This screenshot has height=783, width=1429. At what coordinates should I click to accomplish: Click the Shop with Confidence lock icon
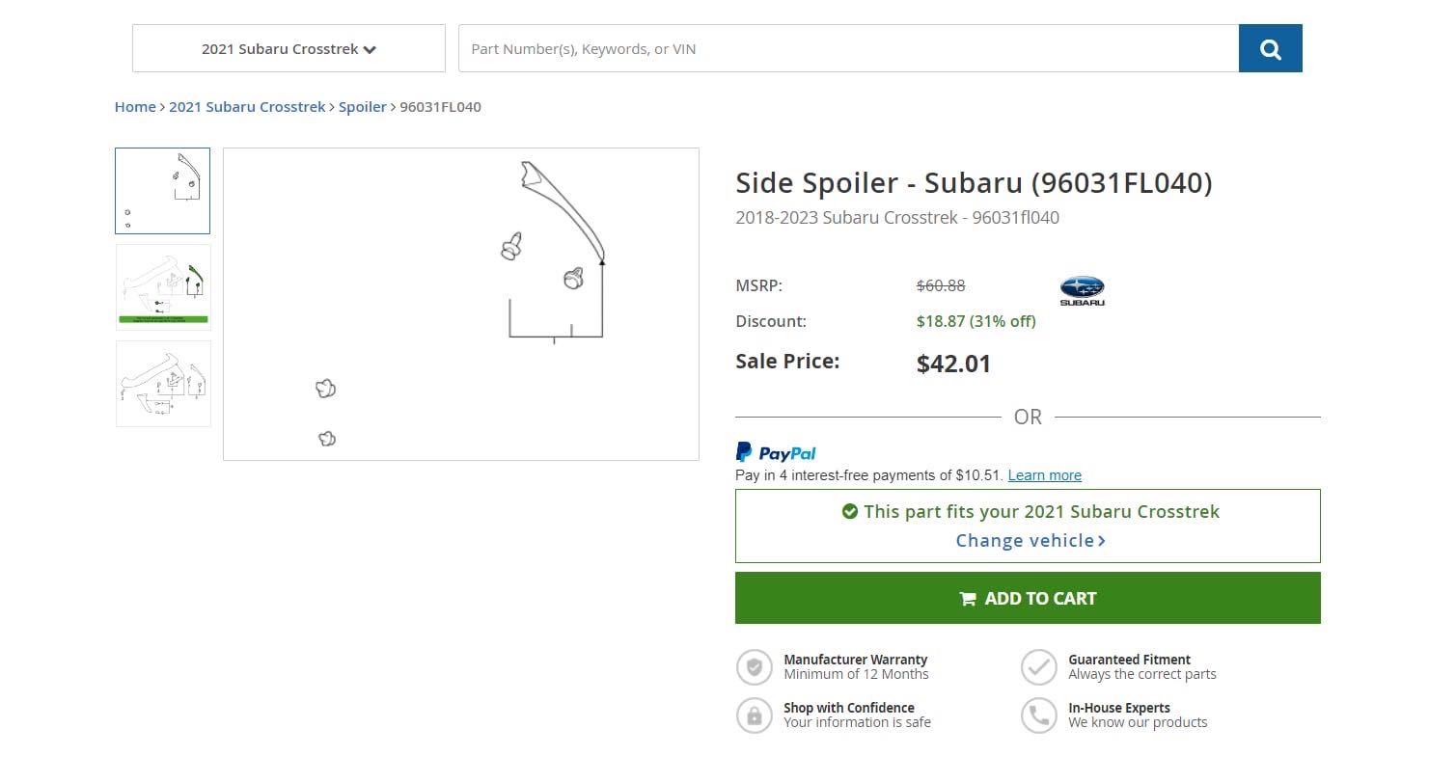[x=754, y=715]
